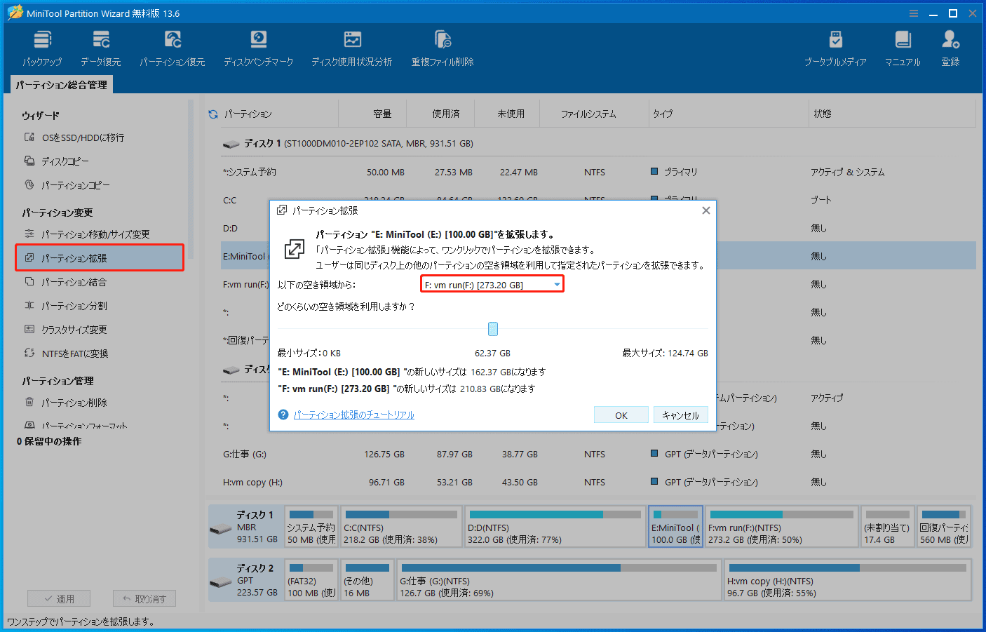Open the データ復元 data recovery tool

(x=101, y=48)
